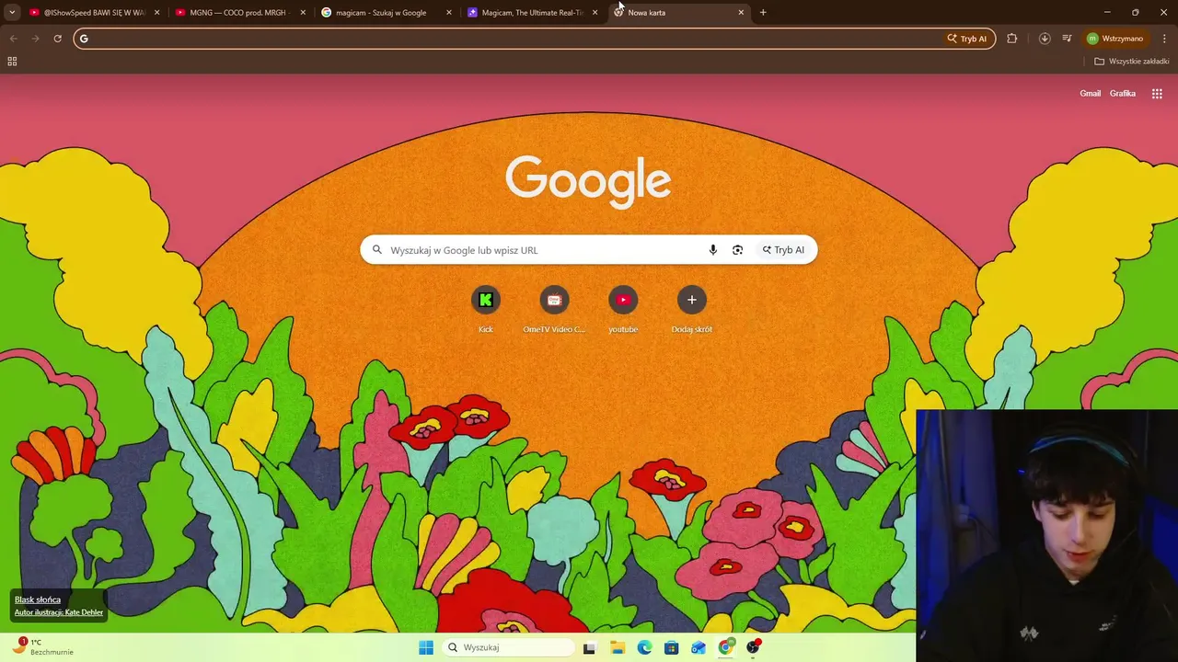
Task: Open the Extensions puzzle icon
Action: pos(1012,39)
